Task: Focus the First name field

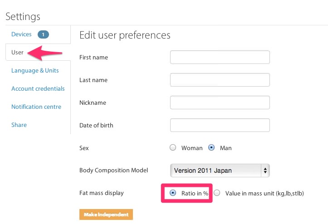Action: click(x=220, y=57)
